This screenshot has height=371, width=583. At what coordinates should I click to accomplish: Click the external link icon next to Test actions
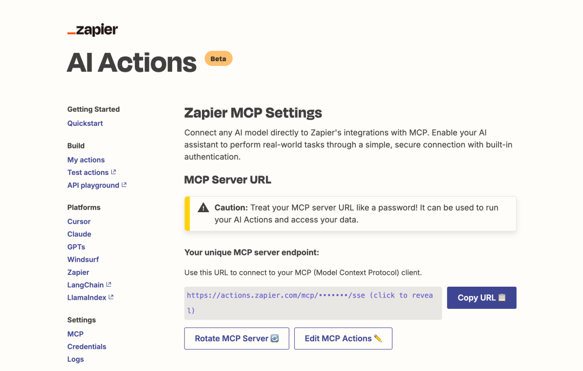(114, 172)
